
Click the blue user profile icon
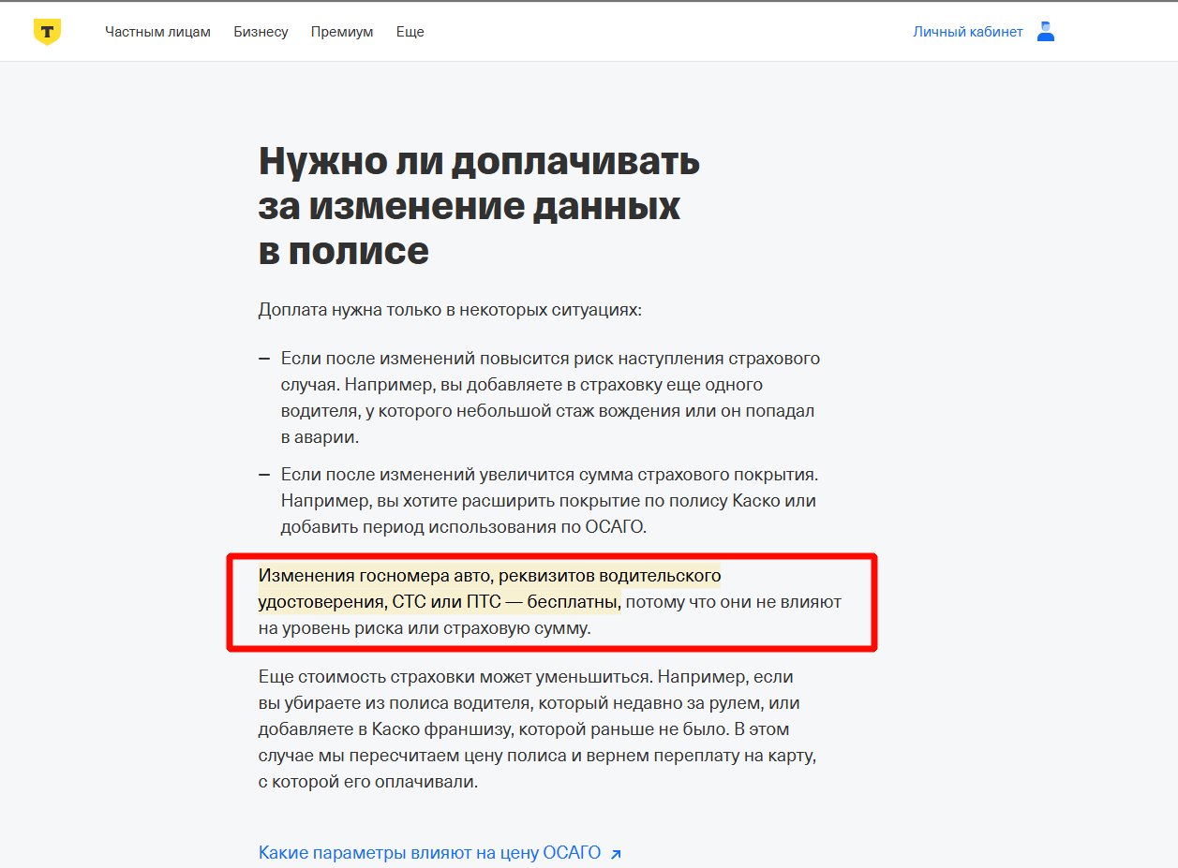coord(1046,32)
